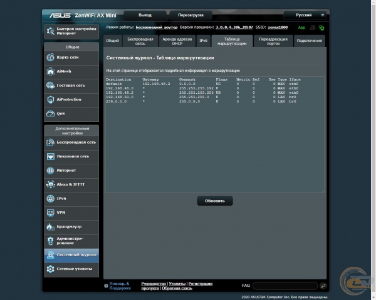
Task: Switch to Переадресация портов tab
Action: tap(273, 41)
